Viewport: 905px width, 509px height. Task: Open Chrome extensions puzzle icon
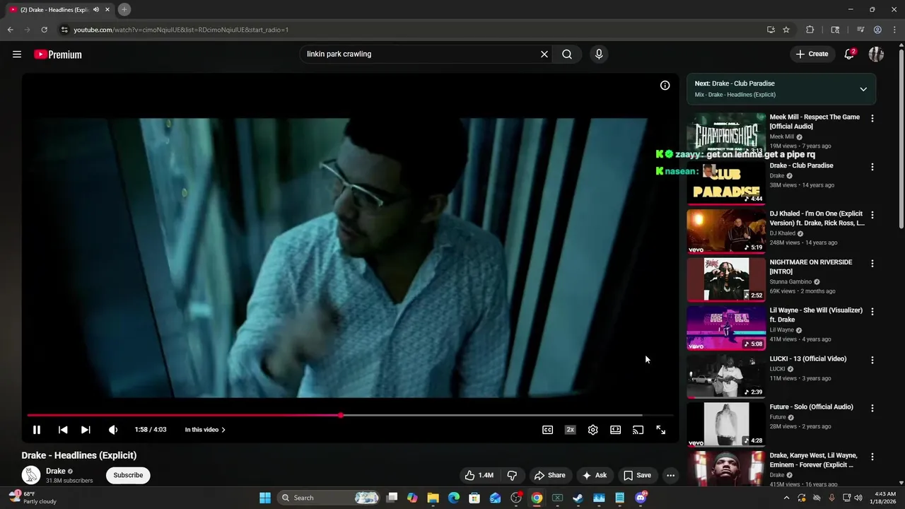(810, 30)
